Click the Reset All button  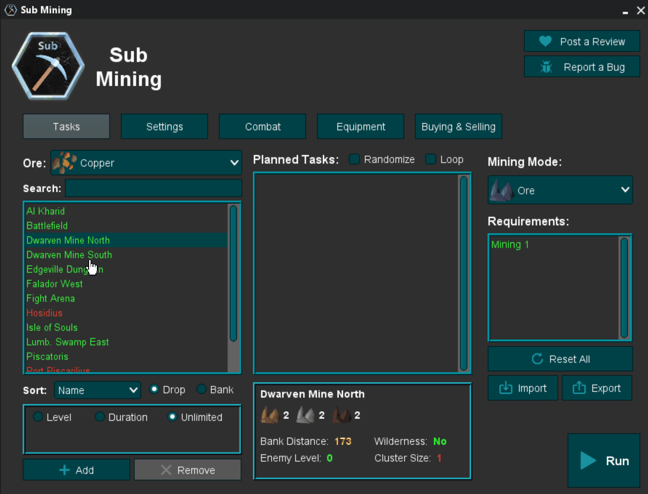click(560, 359)
